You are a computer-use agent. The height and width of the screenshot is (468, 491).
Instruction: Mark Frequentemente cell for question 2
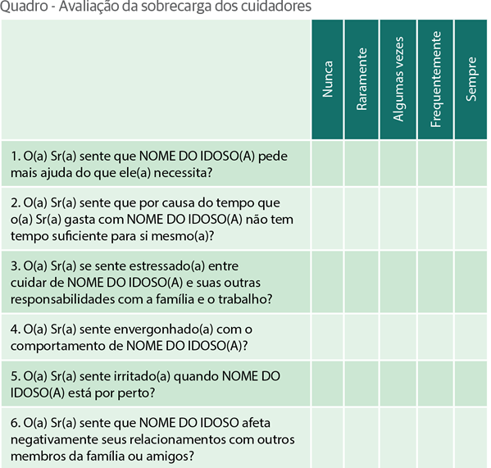point(435,219)
